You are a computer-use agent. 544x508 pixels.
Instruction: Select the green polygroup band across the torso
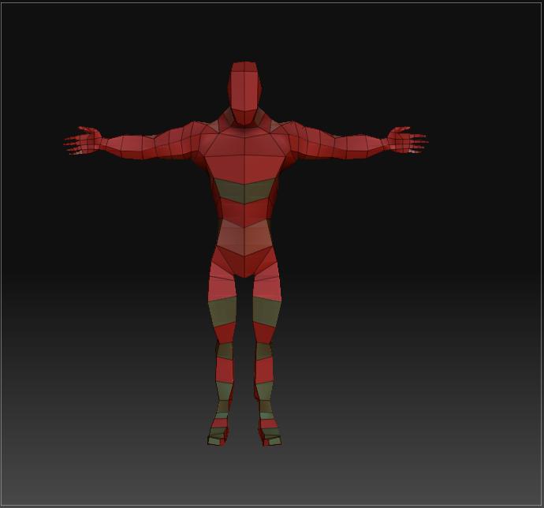244,191
